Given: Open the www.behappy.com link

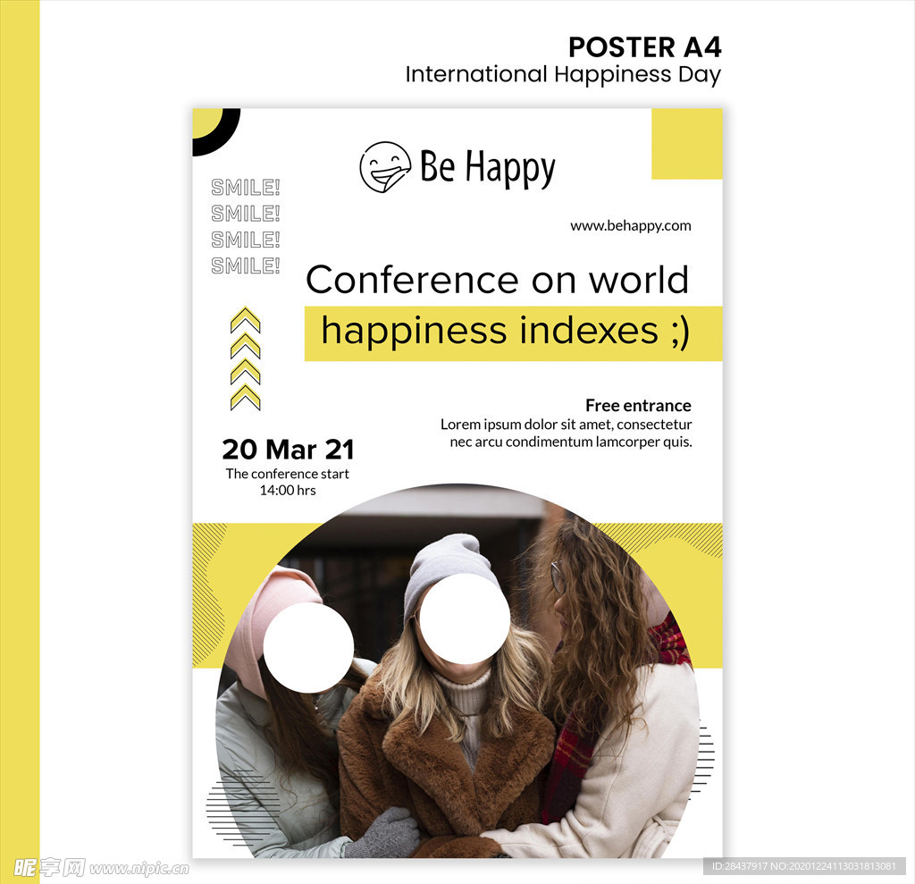Looking at the screenshot, I should pos(630,226).
